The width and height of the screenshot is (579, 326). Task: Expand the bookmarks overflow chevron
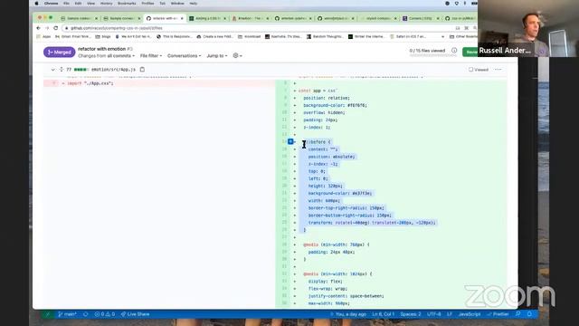[x=442, y=36]
